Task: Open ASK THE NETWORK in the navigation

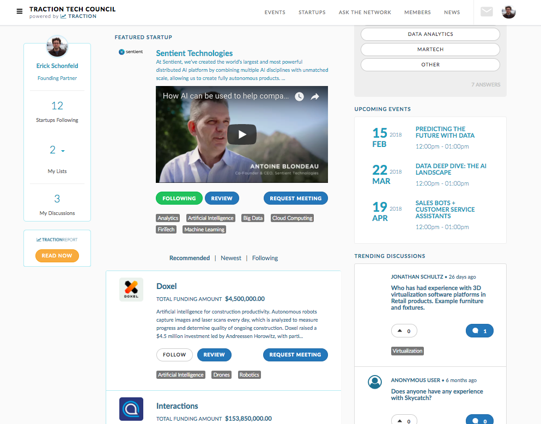Action: 364,12
